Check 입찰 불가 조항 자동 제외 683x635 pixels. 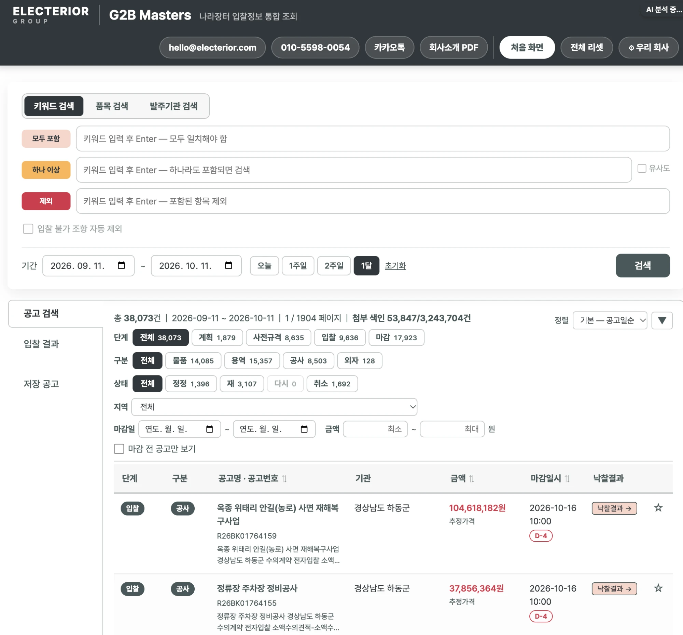point(28,228)
